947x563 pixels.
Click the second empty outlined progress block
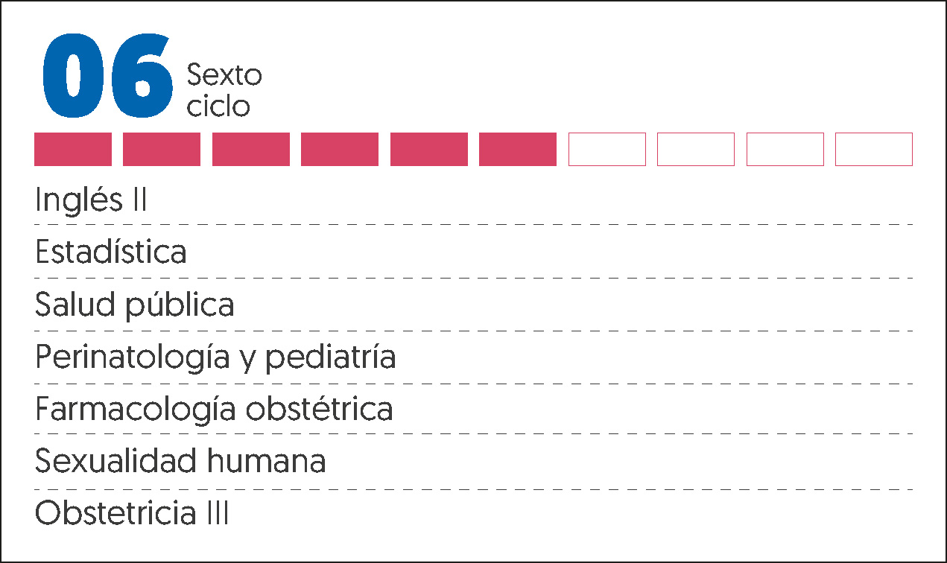[696, 149]
